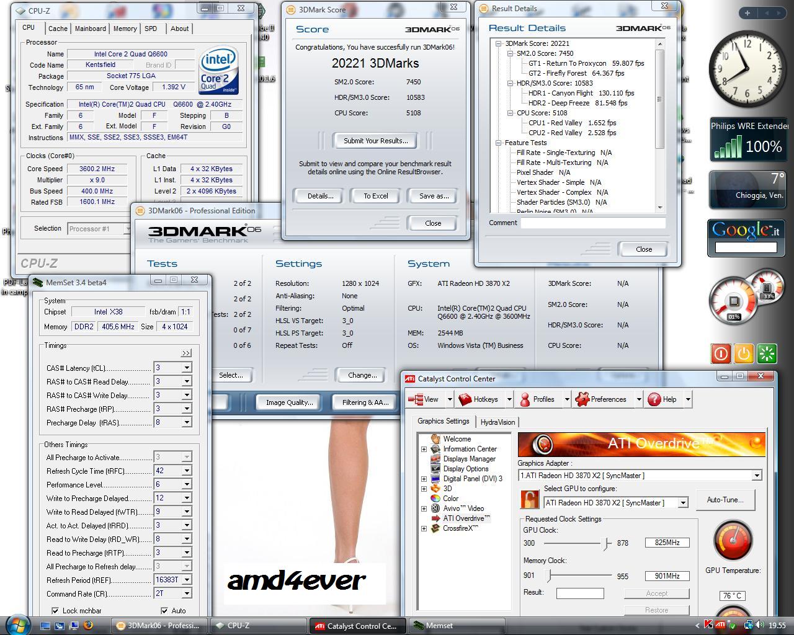Switch to Memory tab in CPU-Z
The height and width of the screenshot is (635, 794).
click(125, 29)
